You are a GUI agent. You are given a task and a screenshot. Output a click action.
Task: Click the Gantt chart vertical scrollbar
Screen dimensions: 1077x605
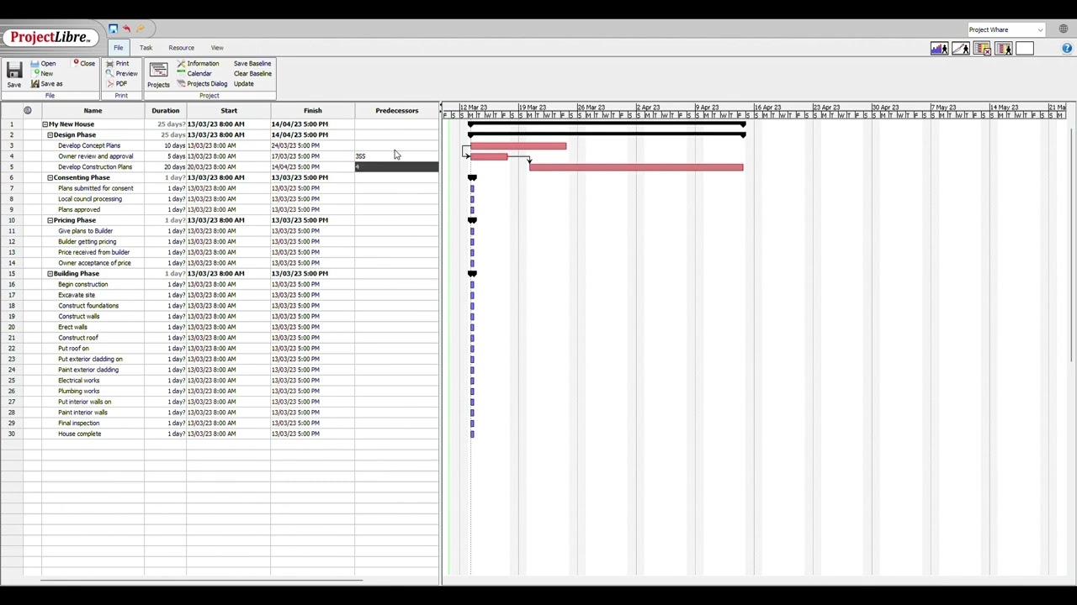coord(1073,244)
